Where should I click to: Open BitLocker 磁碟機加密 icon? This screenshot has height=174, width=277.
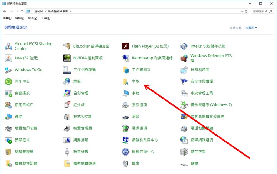click(x=67, y=46)
